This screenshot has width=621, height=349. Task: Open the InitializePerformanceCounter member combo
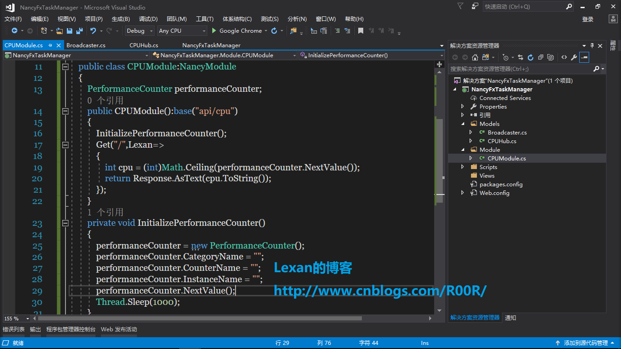pyautogui.click(x=371, y=55)
